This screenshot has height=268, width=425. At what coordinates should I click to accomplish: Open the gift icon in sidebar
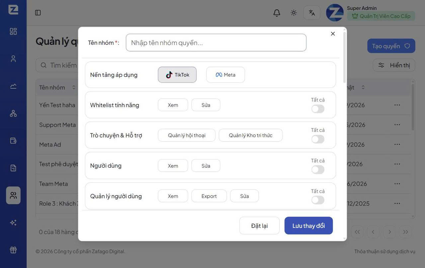coord(13,250)
